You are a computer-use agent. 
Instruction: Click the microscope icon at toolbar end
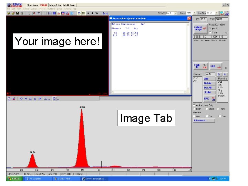pyautogui.click(x=227, y=13)
